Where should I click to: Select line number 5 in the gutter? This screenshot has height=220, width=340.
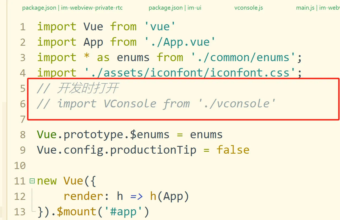(x=23, y=89)
